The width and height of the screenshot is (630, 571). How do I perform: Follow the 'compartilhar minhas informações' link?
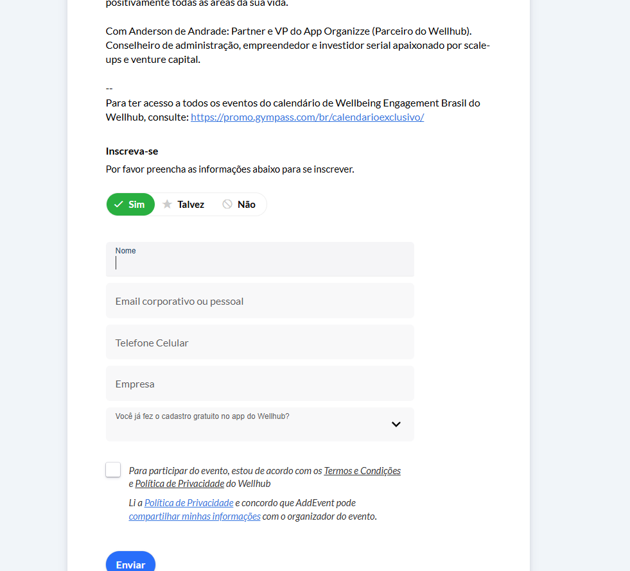click(195, 516)
